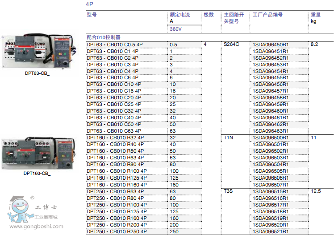Click the S264C breaker type cell
This screenshot has width=334, height=235.
point(231,45)
